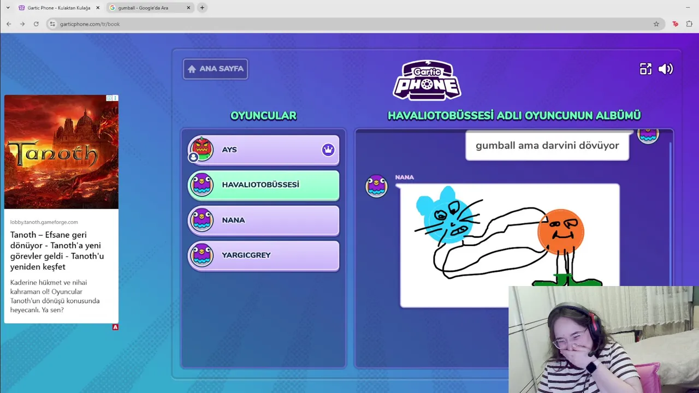Select player HAVALIOTOBÜSSESİ's album
Viewport: 699px width, 393px height.
pos(263,184)
